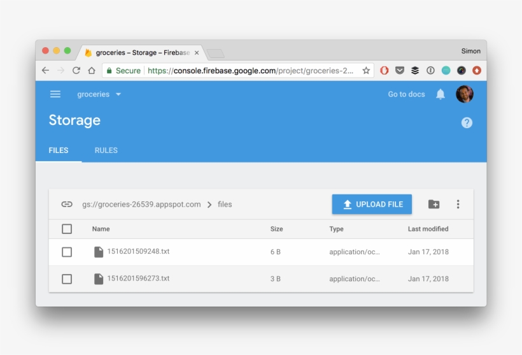The height and width of the screenshot is (355, 522).
Task: Sort by the Type column header
Action: coord(336,229)
